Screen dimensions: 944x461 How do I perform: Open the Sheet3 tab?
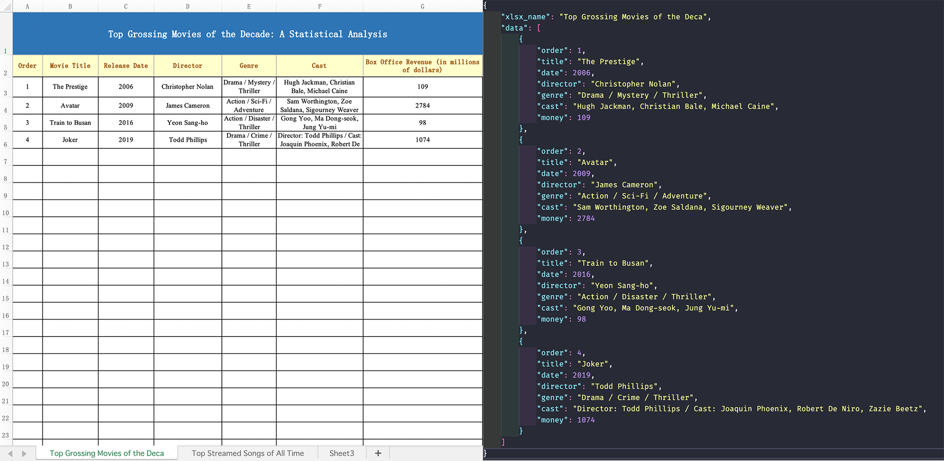coord(342,453)
